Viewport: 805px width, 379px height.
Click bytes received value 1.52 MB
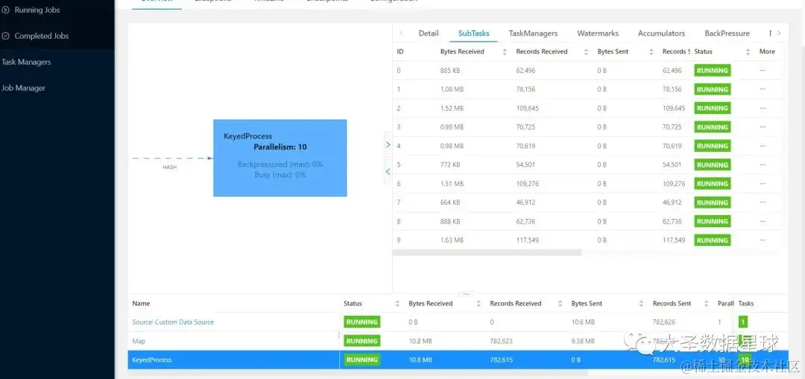click(x=452, y=108)
